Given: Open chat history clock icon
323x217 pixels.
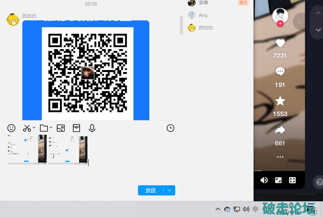Looking at the screenshot, I should pyautogui.click(x=171, y=128).
